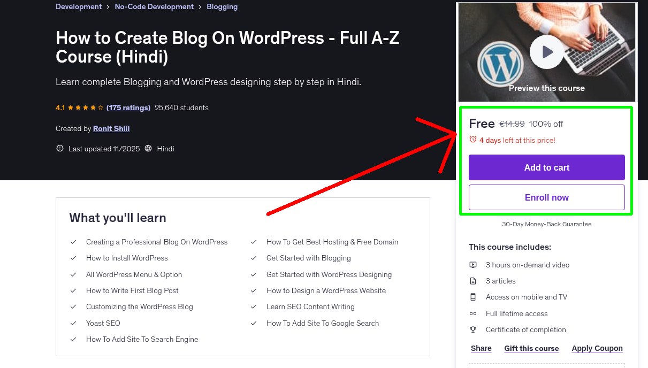The width and height of the screenshot is (648, 368).
Task: Click the articles document icon
Action: tap(473, 281)
